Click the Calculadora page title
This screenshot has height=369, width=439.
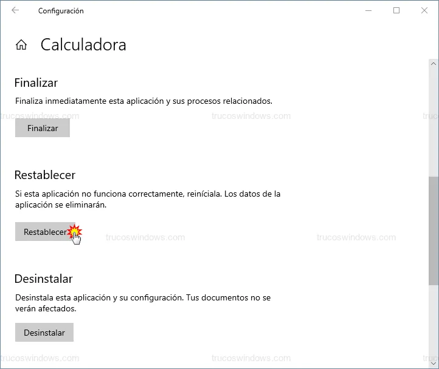(x=83, y=45)
